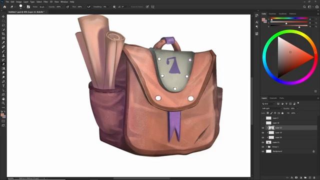Select the Gradient tool
320x180 pixels.
pyautogui.click(x=3, y=68)
